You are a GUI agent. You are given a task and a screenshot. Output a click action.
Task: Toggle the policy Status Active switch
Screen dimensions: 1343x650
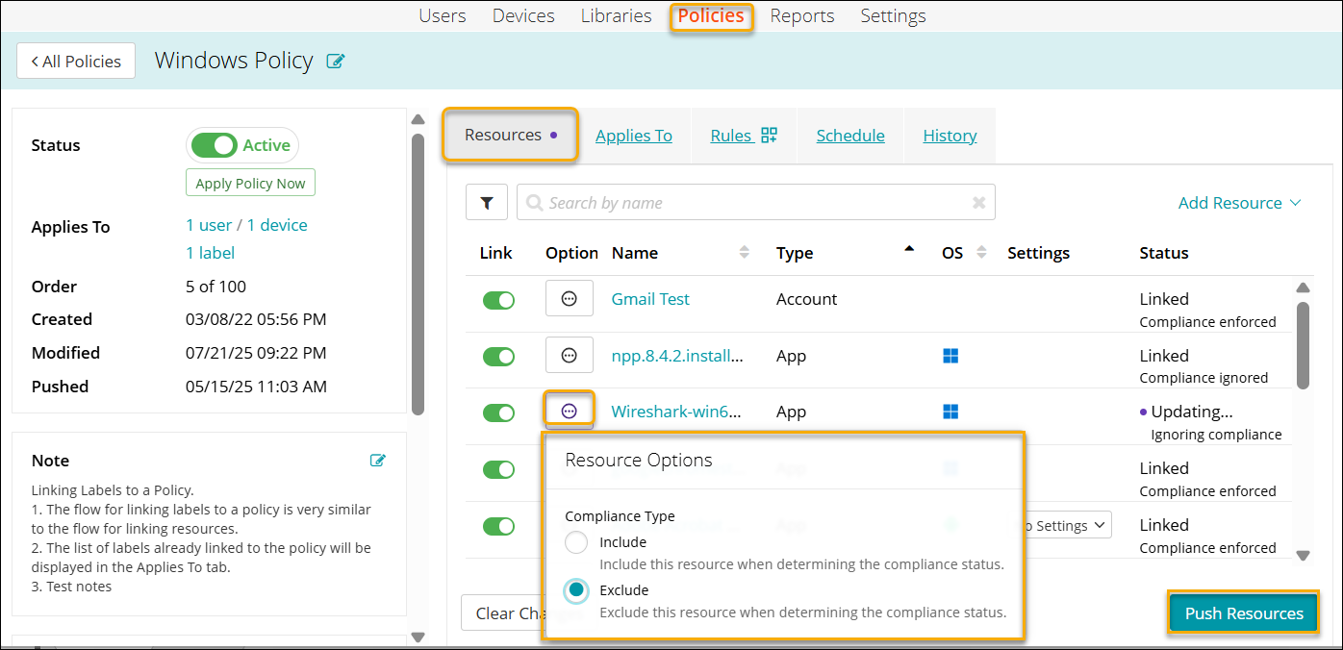point(214,145)
